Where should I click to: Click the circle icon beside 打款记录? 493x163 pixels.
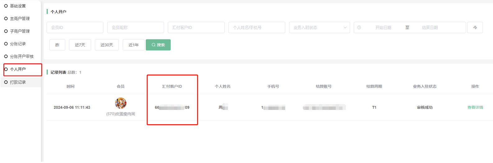pos(6,82)
